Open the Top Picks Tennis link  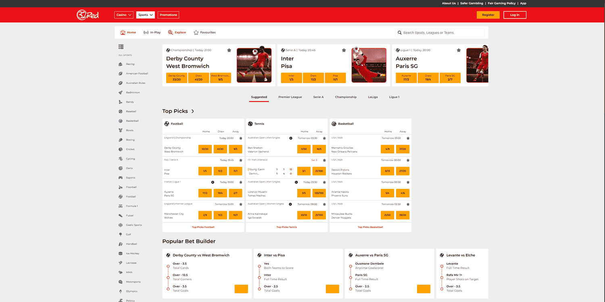[x=286, y=227]
